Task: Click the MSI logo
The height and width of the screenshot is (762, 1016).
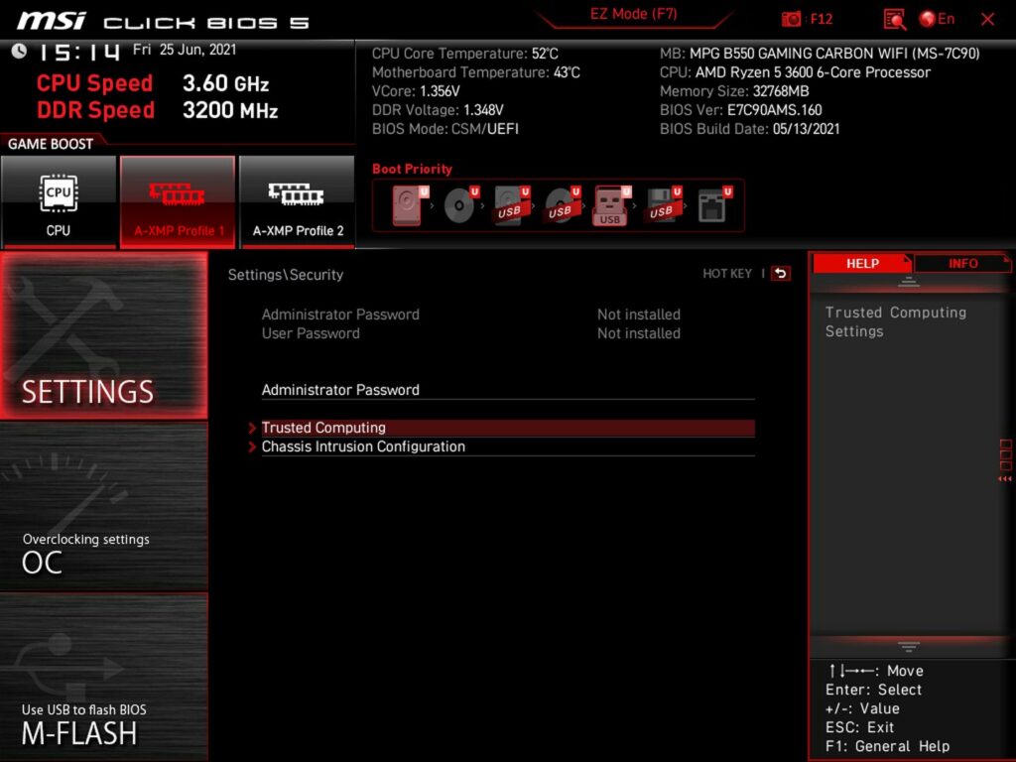Action: click(x=52, y=21)
